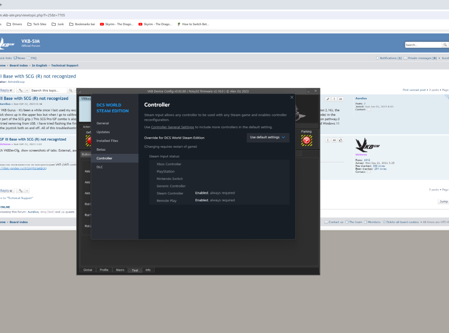The width and height of the screenshot is (449, 333).
Task: Click the upper topic tools wrench icon
Action: [21, 90]
